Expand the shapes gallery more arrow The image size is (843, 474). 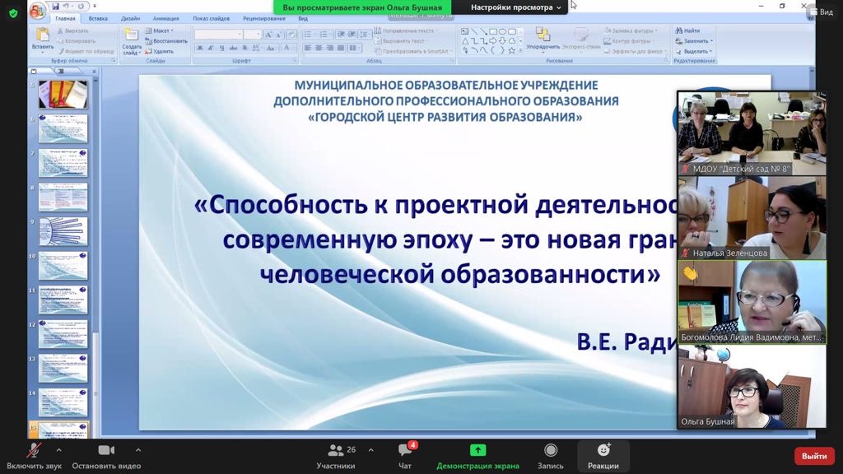520,50
